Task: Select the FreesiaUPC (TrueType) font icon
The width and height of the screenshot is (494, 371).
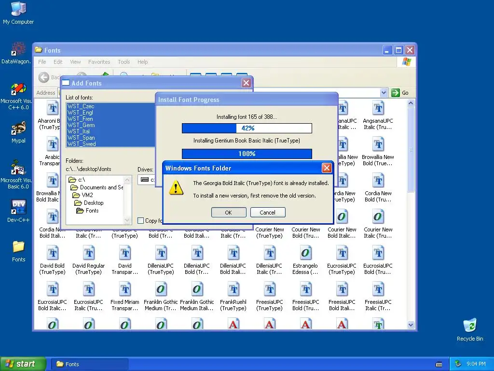Action: (269, 296)
